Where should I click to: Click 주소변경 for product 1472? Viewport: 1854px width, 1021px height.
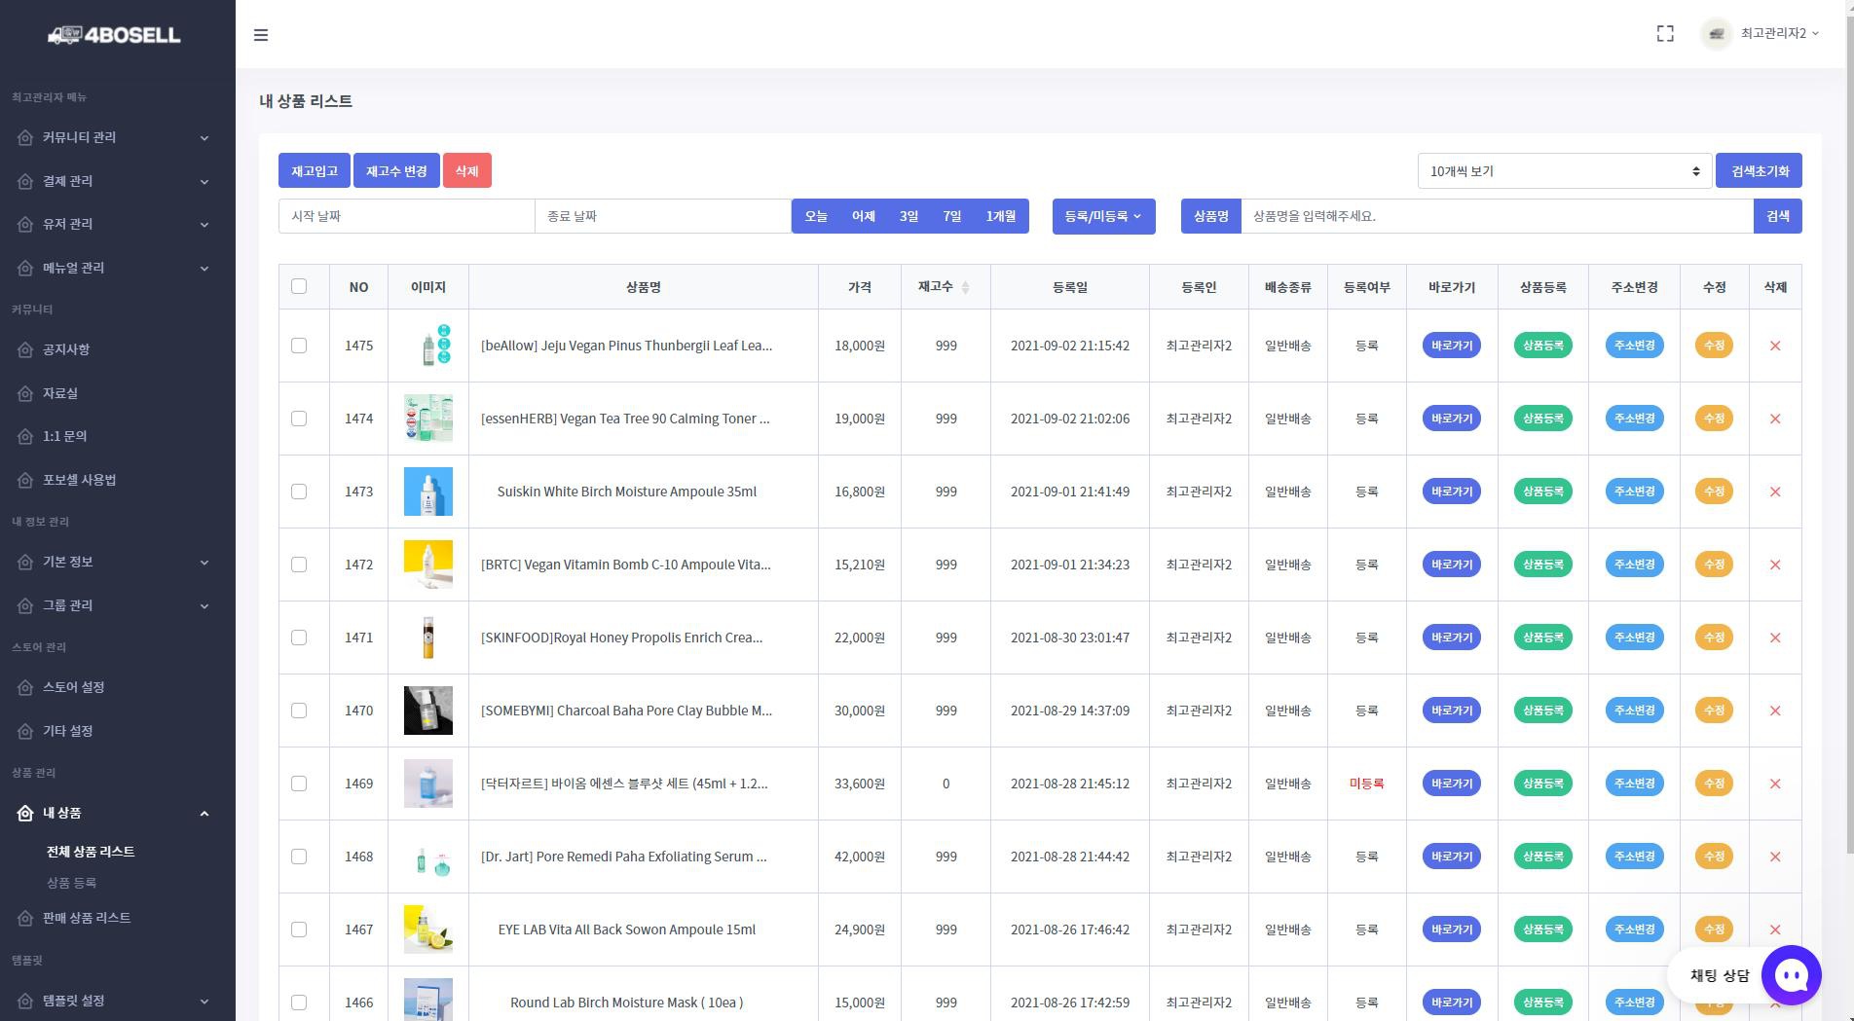click(1634, 565)
